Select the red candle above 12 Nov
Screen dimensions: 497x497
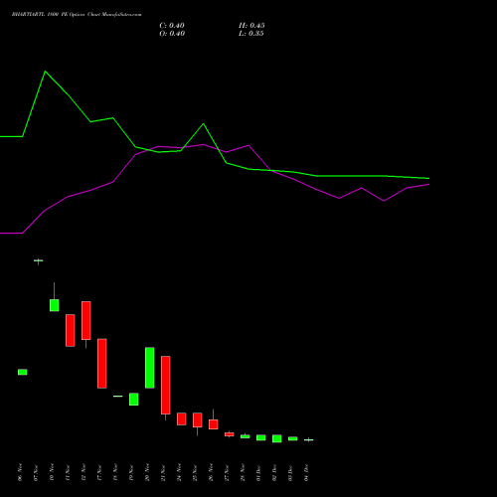pos(86,320)
